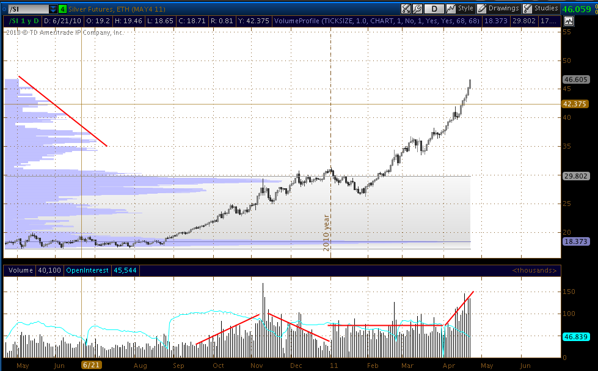Viewport: 598px width, 371px height.
Task: Click the small circle icon left of symbol box
Action: pos(4,9)
